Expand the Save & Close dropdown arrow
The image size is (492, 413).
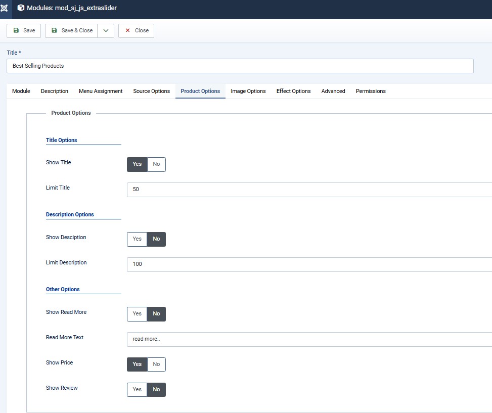tap(106, 31)
